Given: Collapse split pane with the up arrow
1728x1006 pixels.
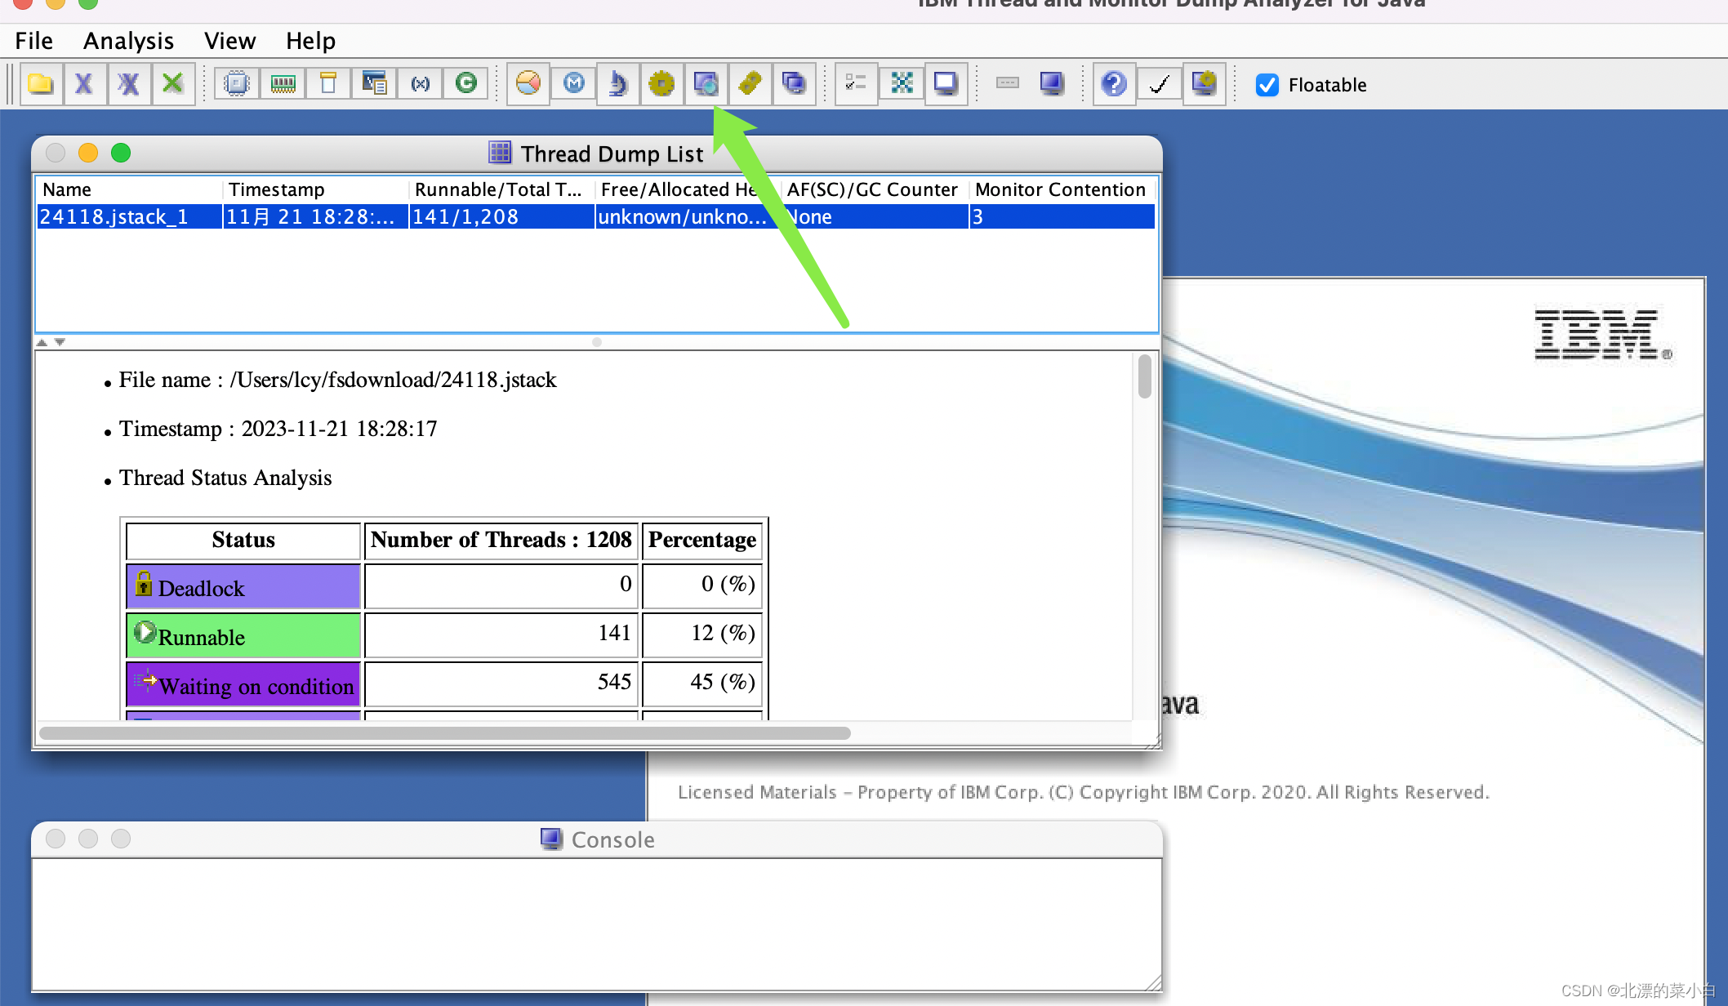Looking at the screenshot, I should [42, 342].
